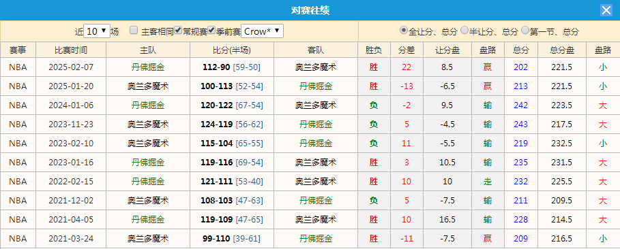Click total points 243

(x=520, y=124)
